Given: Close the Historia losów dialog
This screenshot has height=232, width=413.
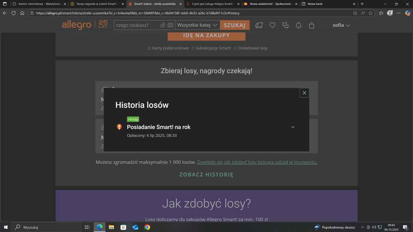Looking at the screenshot, I should click(304, 93).
